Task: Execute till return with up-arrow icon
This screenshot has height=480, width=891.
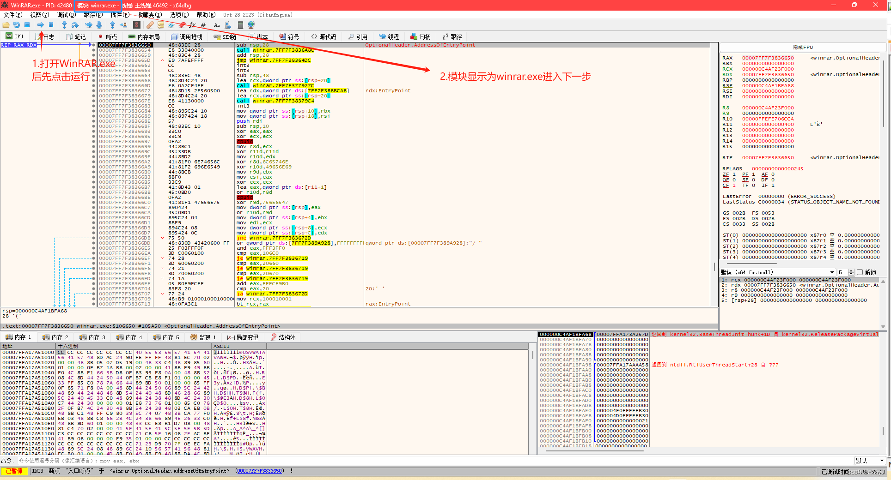Action: coord(113,25)
